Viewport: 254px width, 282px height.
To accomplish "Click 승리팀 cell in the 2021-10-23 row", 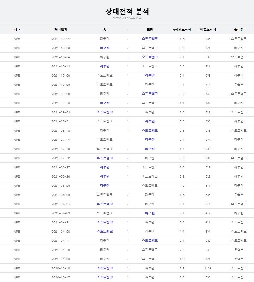I will [239, 48].
